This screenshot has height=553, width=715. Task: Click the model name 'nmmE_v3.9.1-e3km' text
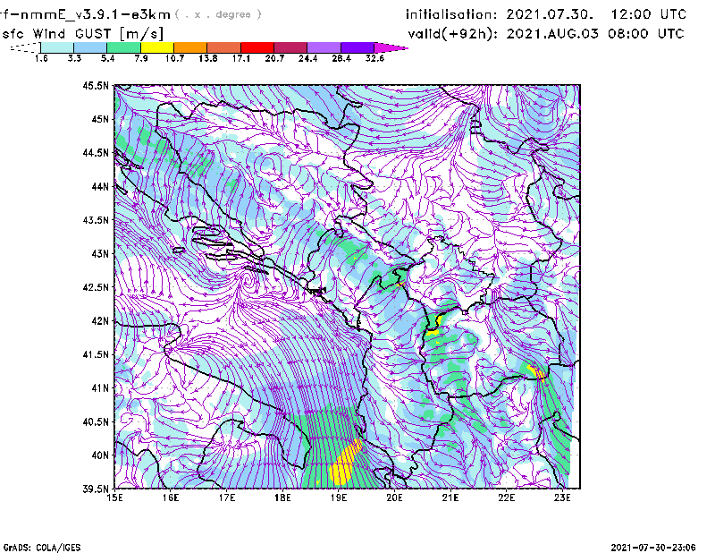[95, 14]
